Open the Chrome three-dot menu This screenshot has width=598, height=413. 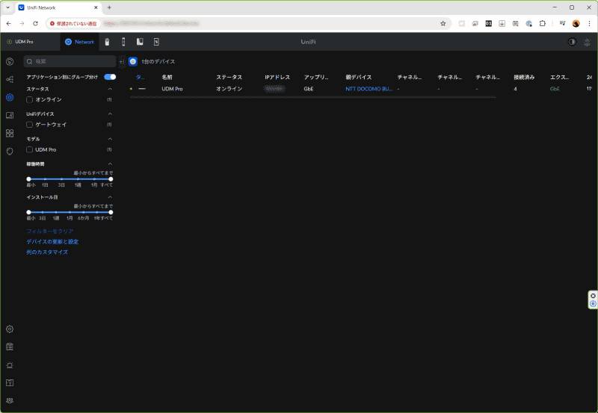click(589, 24)
